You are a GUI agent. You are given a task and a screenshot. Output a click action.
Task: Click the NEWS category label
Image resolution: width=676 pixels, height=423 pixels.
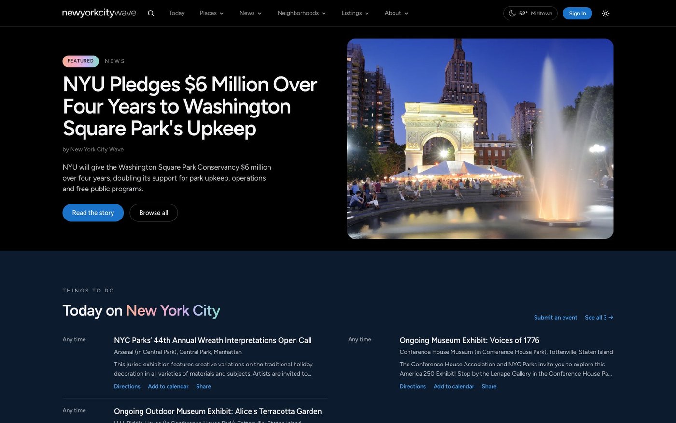(x=115, y=61)
